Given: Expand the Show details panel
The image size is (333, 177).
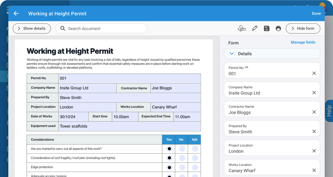Looking at the screenshot, I should pyautogui.click(x=31, y=28).
